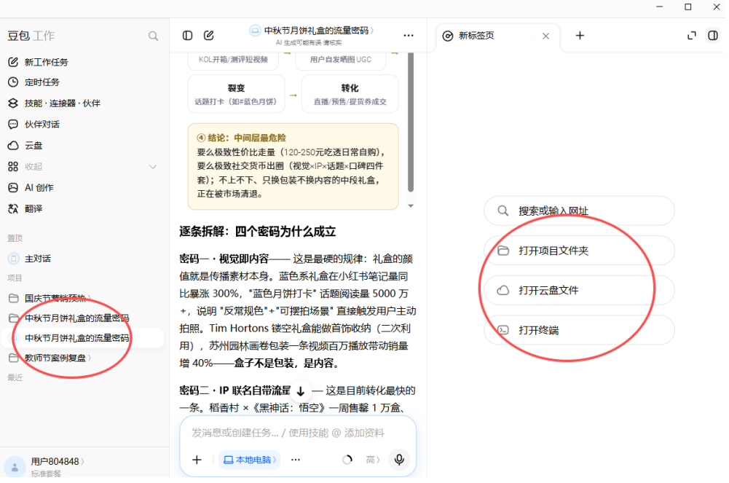Image resolution: width=729 pixels, height=483 pixels.
Task: Close the 新标签页 tab
Action: coord(545,36)
